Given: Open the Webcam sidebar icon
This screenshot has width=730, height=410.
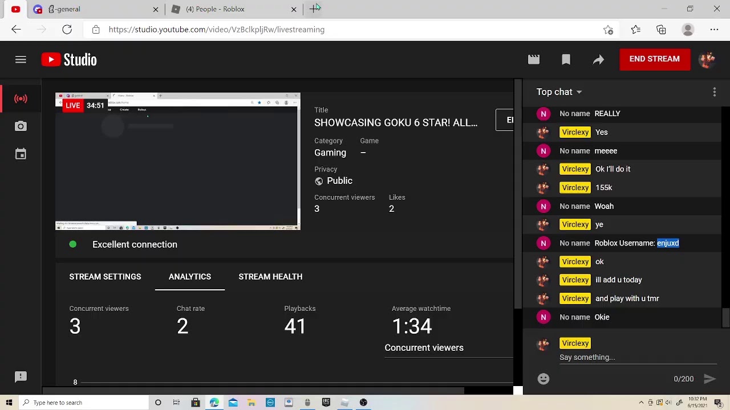Looking at the screenshot, I should click(x=21, y=126).
